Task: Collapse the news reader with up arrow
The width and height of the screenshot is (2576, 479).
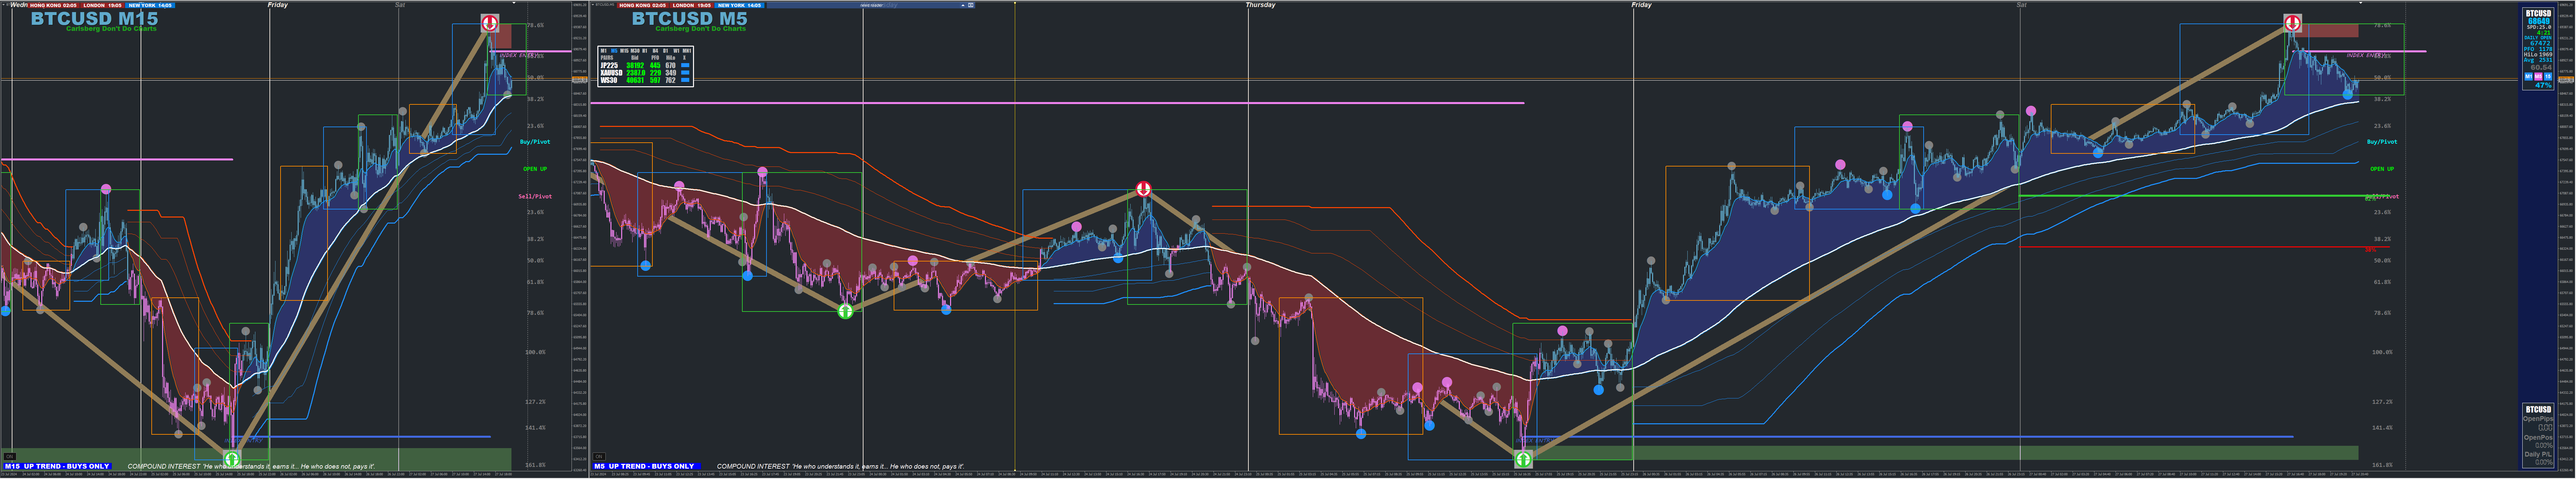Action: click(963, 5)
